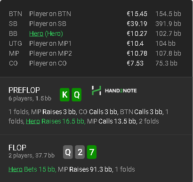This screenshot has height=182, width=193.
Task: Select the Player on SB row
Action: (x=95, y=24)
